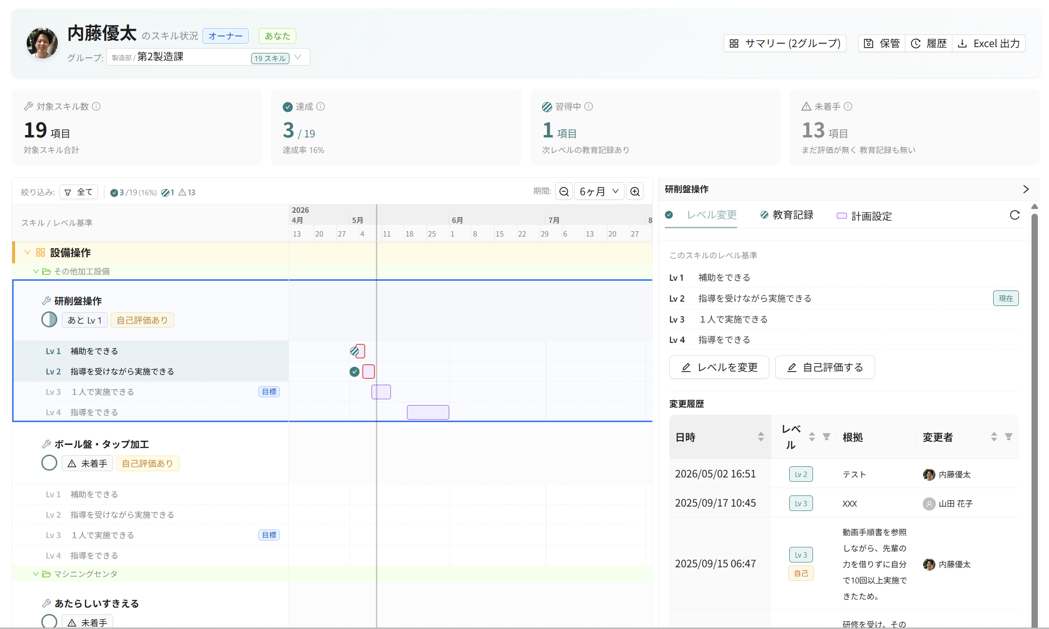Show info for 対象スキル数
The image size is (1049, 629).
point(96,106)
